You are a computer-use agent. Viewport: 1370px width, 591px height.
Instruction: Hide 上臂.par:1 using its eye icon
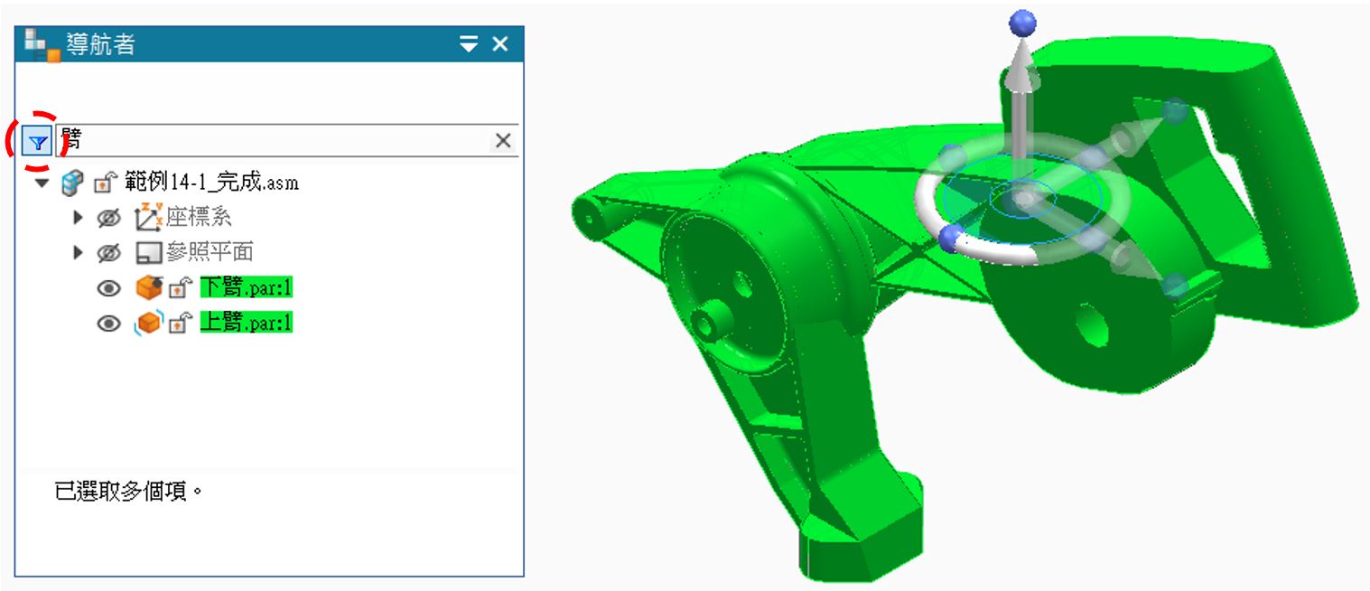[109, 323]
